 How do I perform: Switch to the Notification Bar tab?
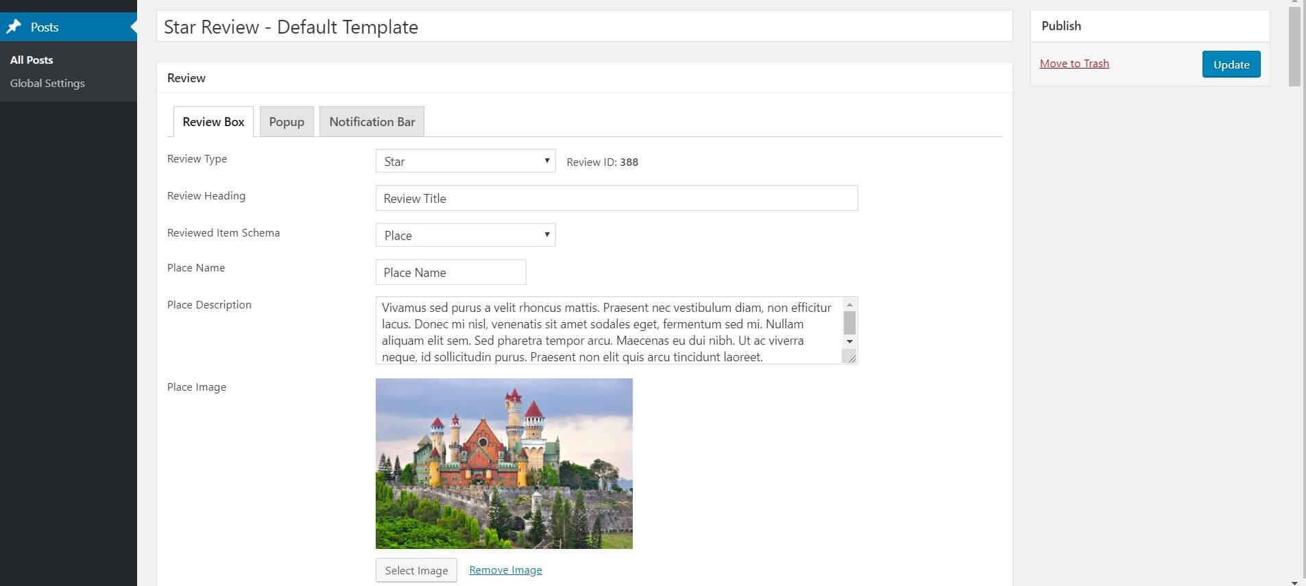point(372,121)
